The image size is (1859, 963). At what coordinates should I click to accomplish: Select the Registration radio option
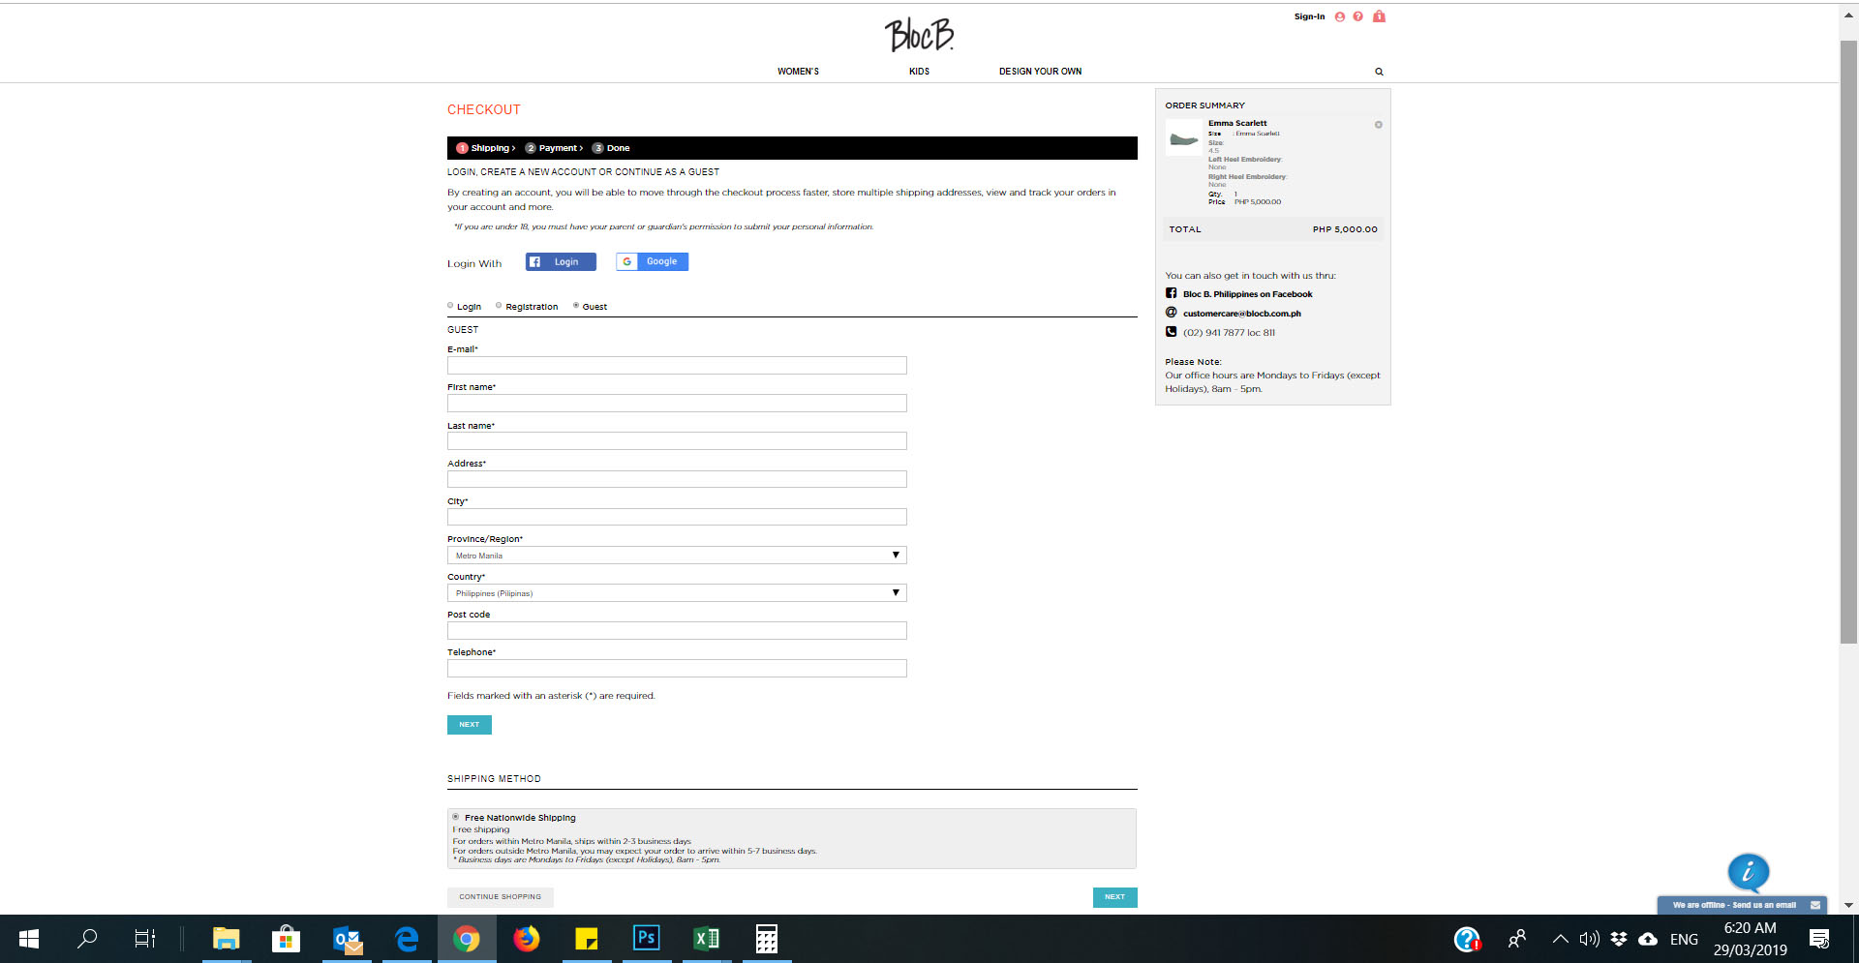click(499, 306)
